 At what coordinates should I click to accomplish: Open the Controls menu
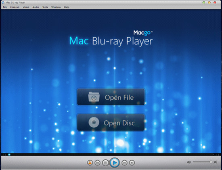point(15,7)
